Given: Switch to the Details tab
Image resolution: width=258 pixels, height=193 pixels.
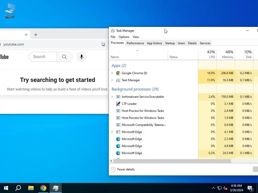Looking at the screenshot, I should tap(192, 43).
